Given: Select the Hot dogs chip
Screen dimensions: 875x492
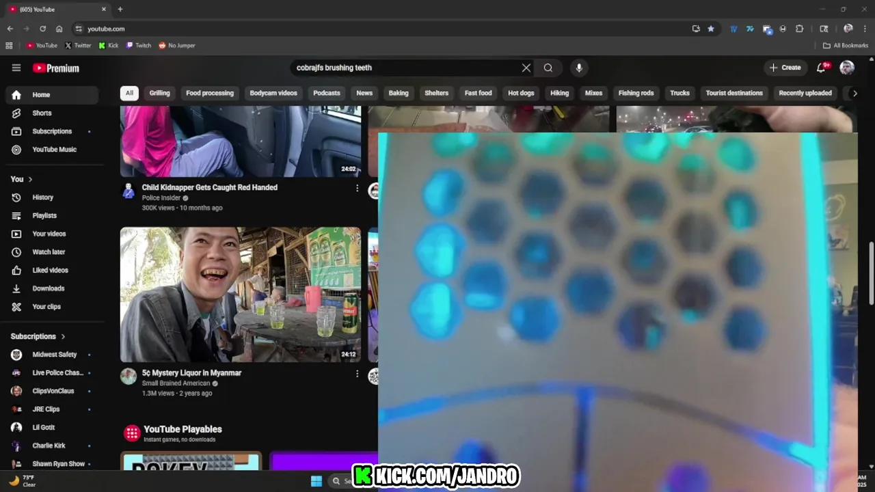Looking at the screenshot, I should 521,93.
